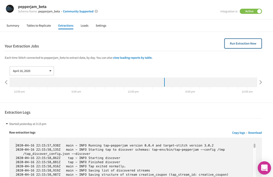Open the Tables to Replicate tab

click(x=38, y=26)
